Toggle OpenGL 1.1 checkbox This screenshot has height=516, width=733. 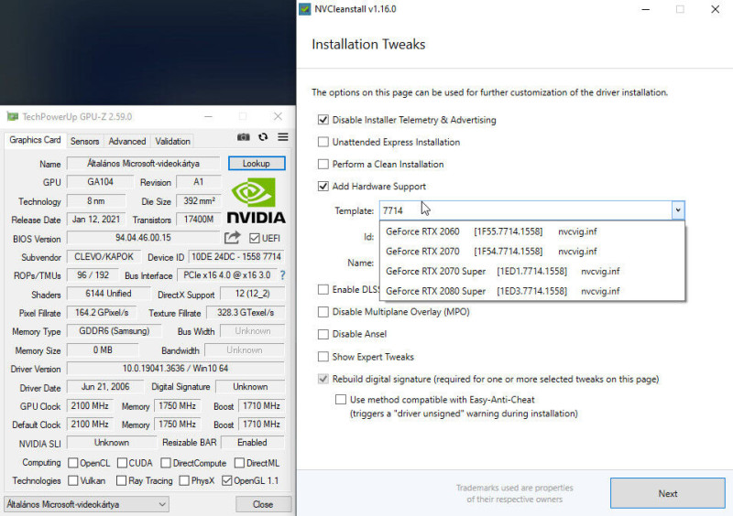coord(226,480)
